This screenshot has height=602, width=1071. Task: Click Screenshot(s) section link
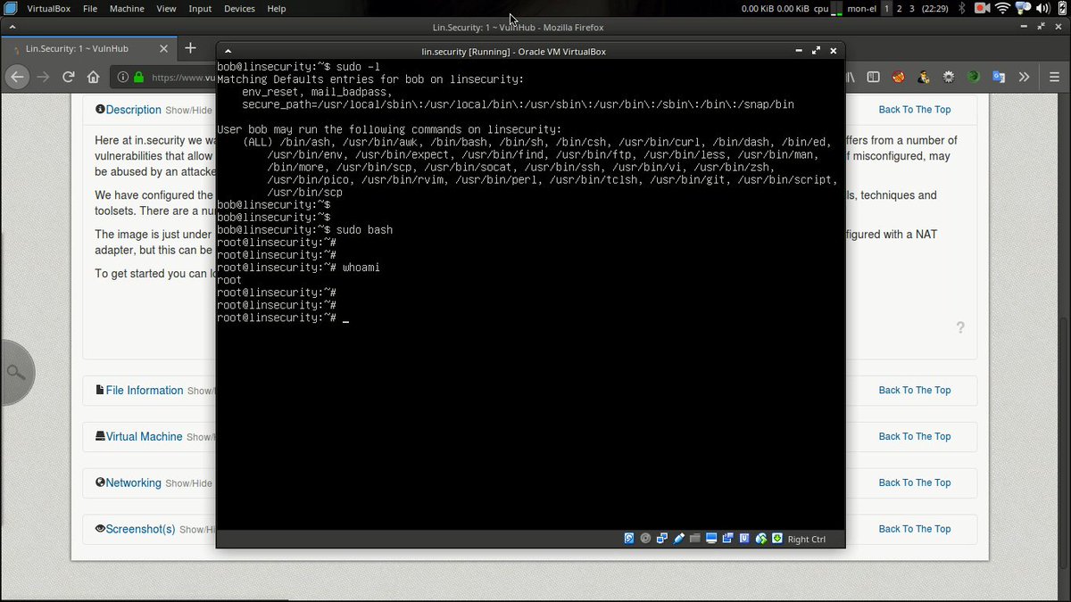point(140,529)
